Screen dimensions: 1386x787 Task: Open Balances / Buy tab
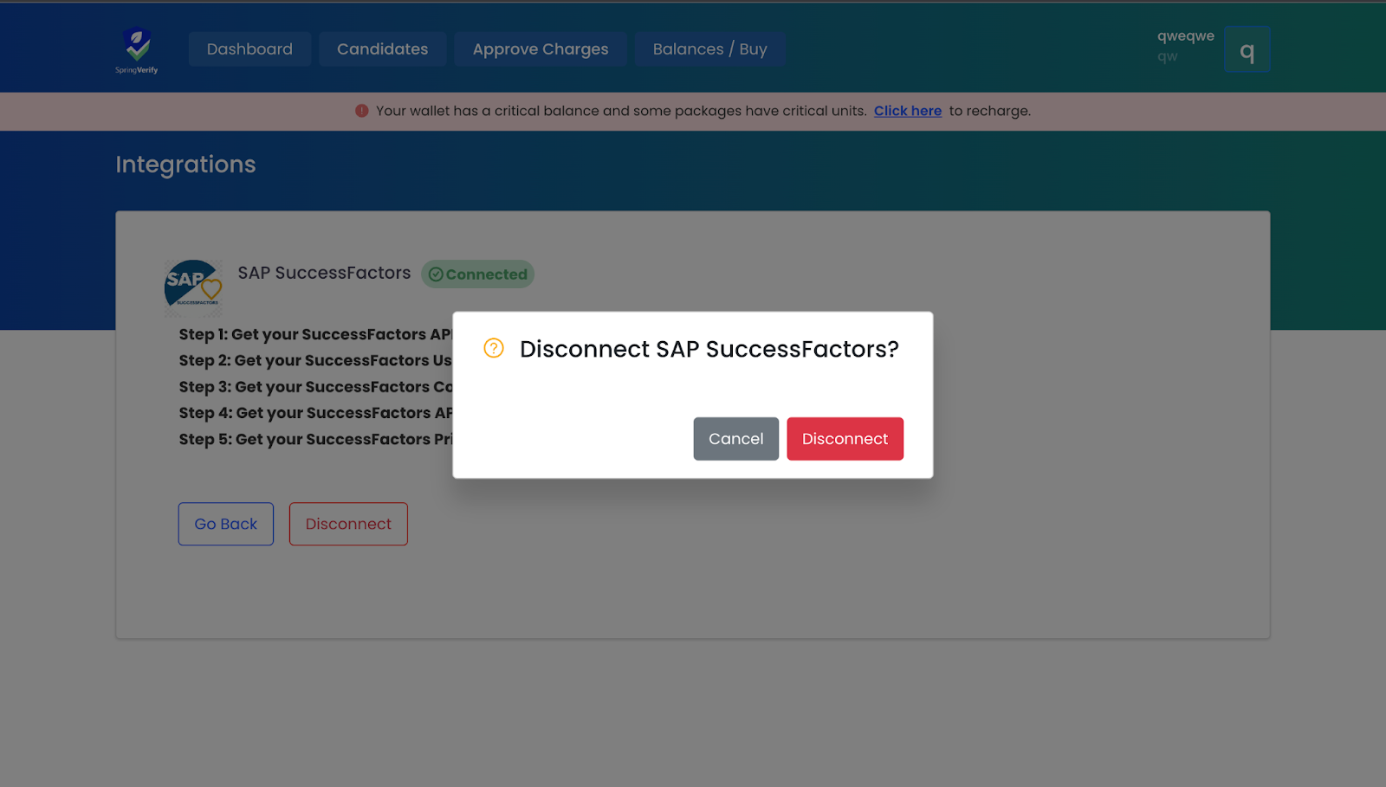(x=709, y=49)
